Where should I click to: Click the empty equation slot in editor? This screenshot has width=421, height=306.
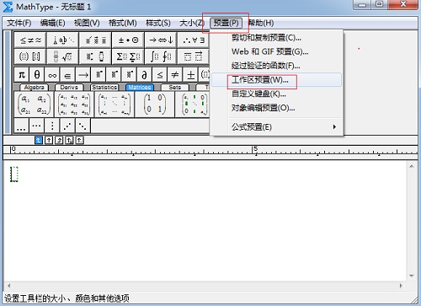coord(14,174)
